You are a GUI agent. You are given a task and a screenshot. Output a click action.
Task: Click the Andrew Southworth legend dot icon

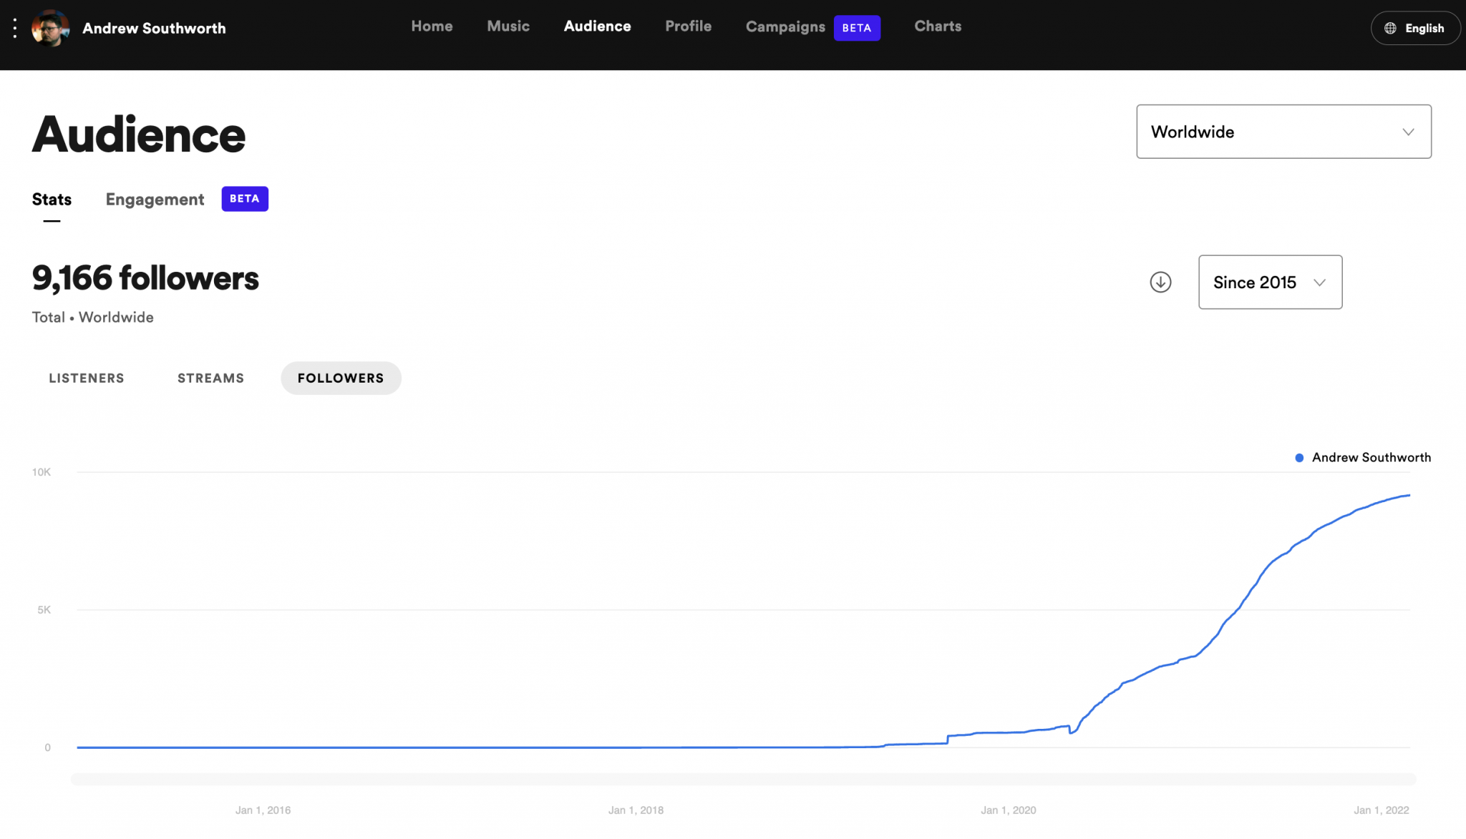tap(1299, 458)
